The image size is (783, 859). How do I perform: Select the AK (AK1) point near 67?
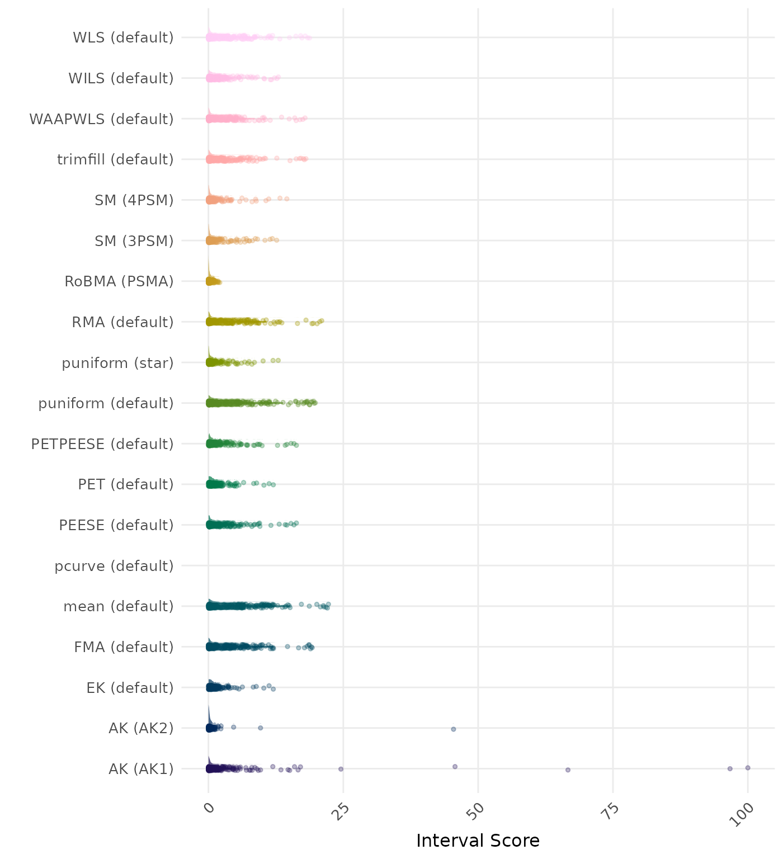(x=568, y=770)
